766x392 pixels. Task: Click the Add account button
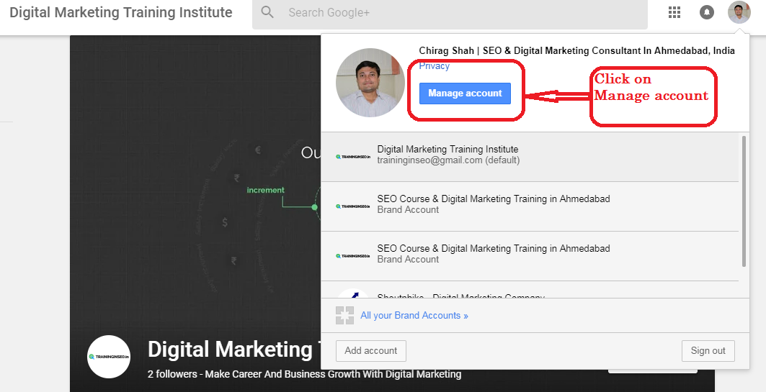[x=371, y=350]
